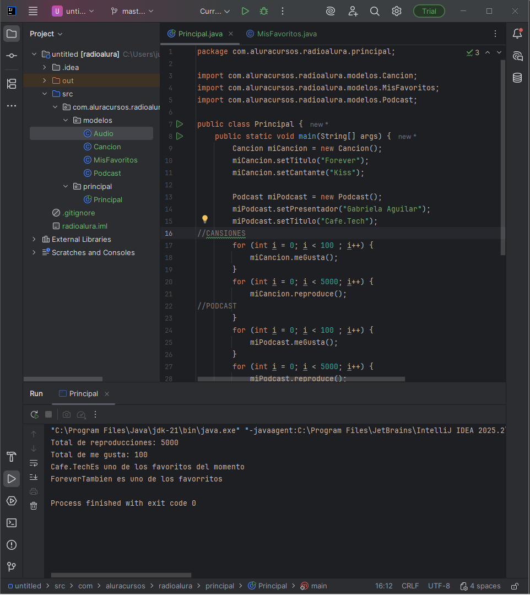Open the Structure tool window
This screenshot has width=530, height=595.
click(12, 84)
